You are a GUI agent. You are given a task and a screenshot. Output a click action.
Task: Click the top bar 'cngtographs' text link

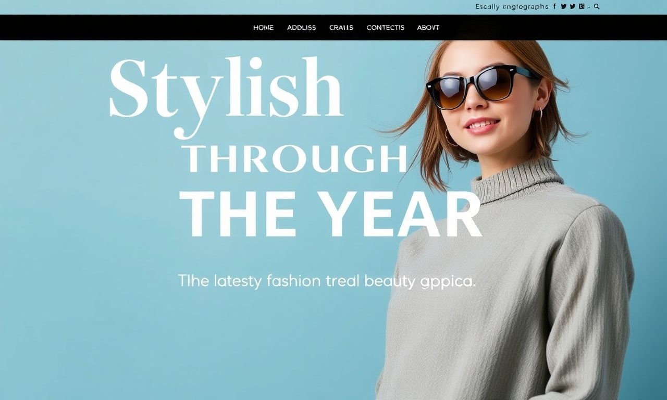[525, 7]
